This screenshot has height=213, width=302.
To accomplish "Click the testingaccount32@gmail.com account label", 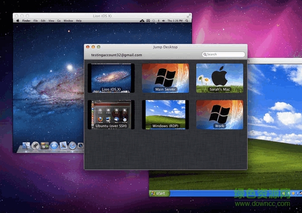I will (x=116, y=55).
